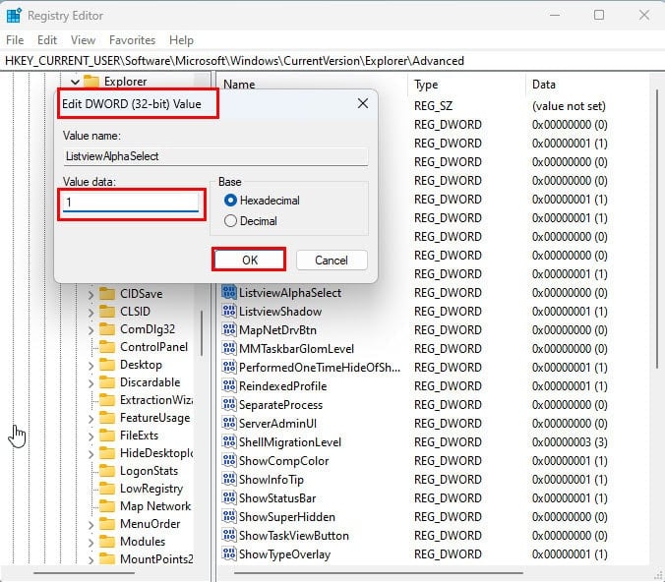Click the 0x00000003 (3) data cell
This screenshot has height=582, width=665.
coord(570,441)
